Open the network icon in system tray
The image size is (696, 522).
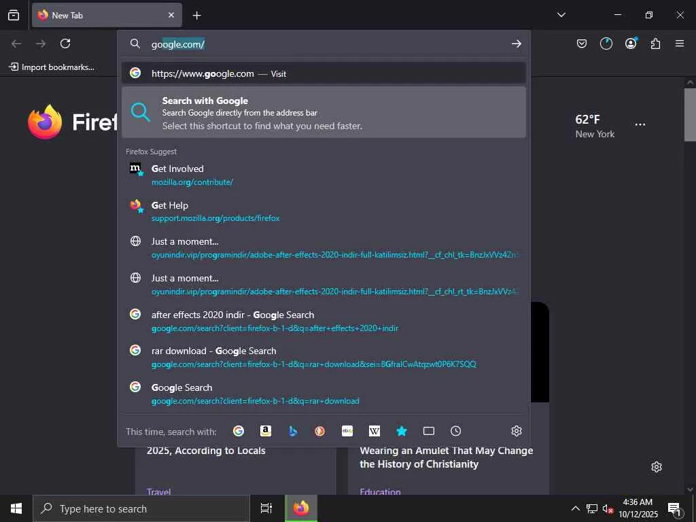click(x=592, y=508)
